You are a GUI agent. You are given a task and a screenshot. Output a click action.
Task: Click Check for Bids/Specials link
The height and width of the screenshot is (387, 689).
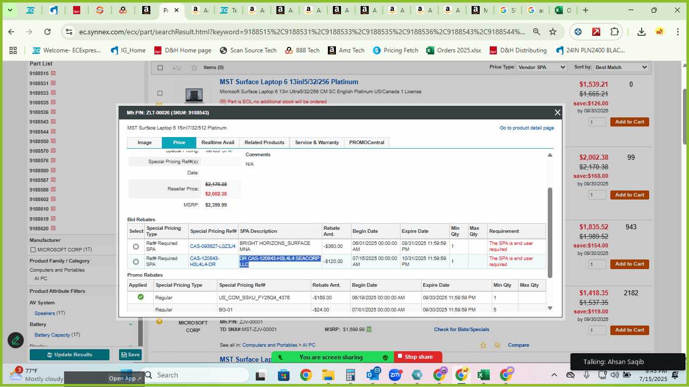point(462,330)
